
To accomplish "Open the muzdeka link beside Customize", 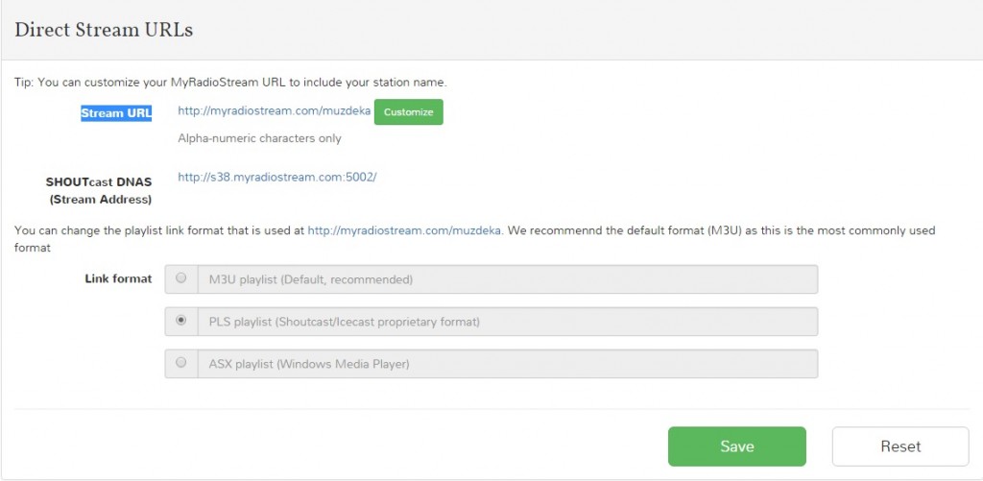I will point(274,111).
